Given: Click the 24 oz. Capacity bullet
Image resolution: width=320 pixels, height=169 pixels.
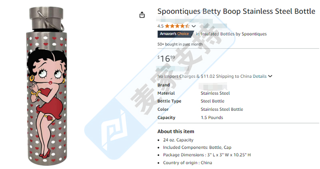Looking at the screenshot, I should pos(178,140).
